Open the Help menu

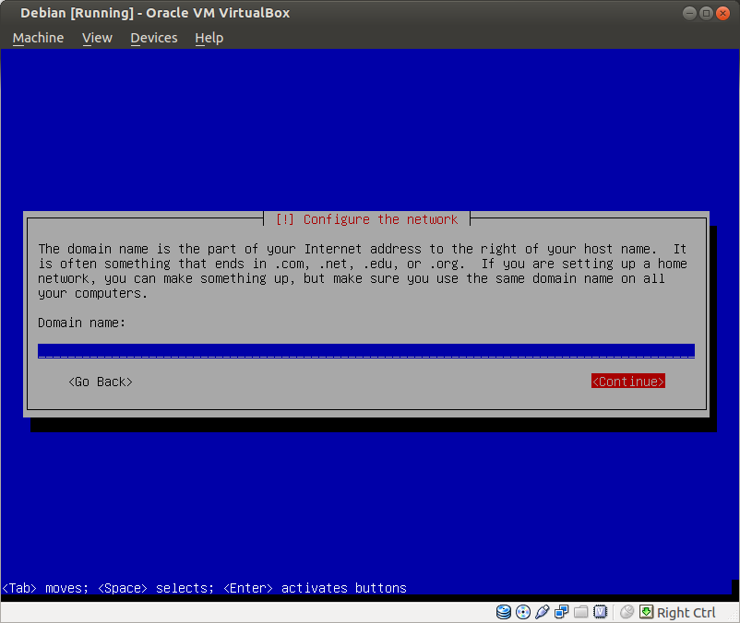[x=209, y=38]
